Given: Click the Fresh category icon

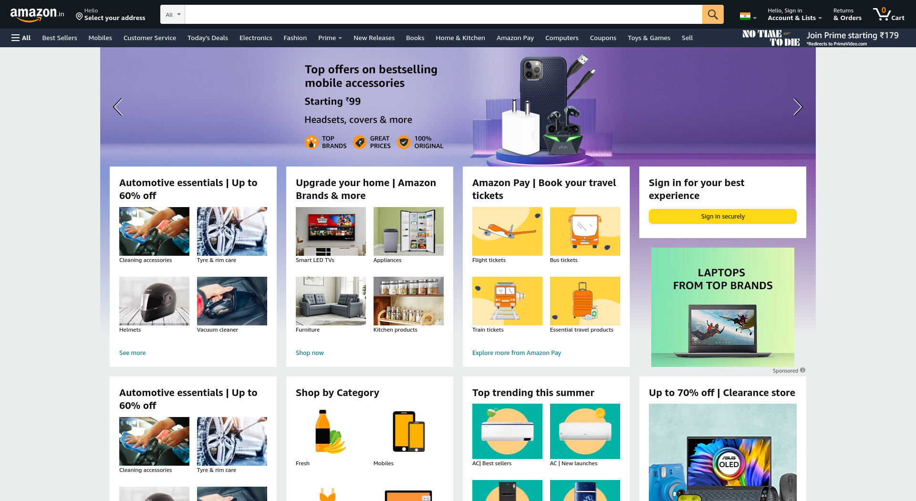Looking at the screenshot, I should click(x=331, y=431).
